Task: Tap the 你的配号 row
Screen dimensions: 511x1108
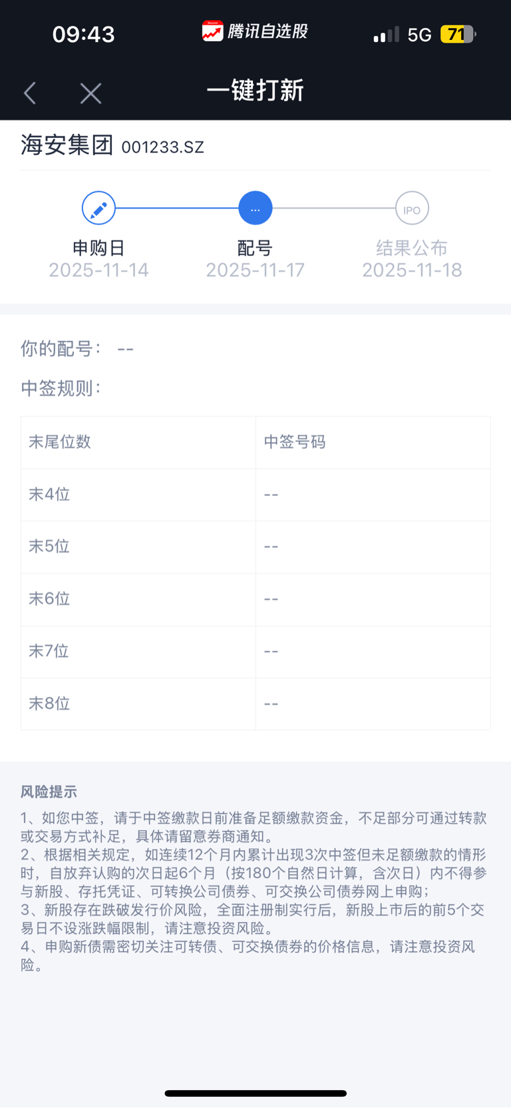Action: [77, 348]
